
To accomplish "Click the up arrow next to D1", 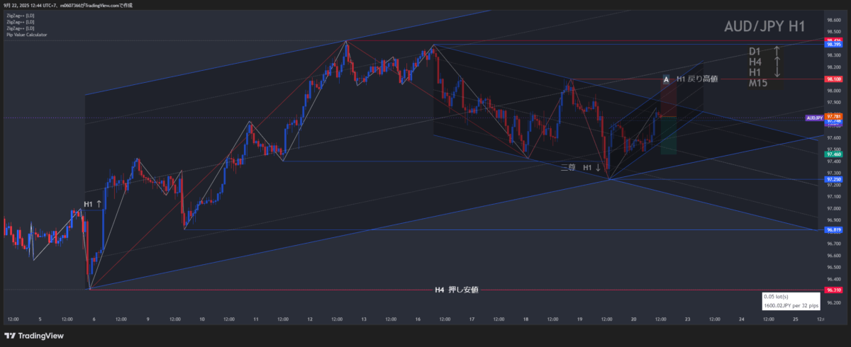I will [x=777, y=51].
